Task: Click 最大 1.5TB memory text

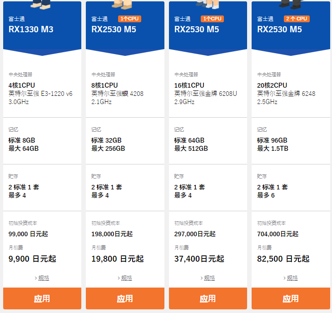Action: [x=273, y=149]
